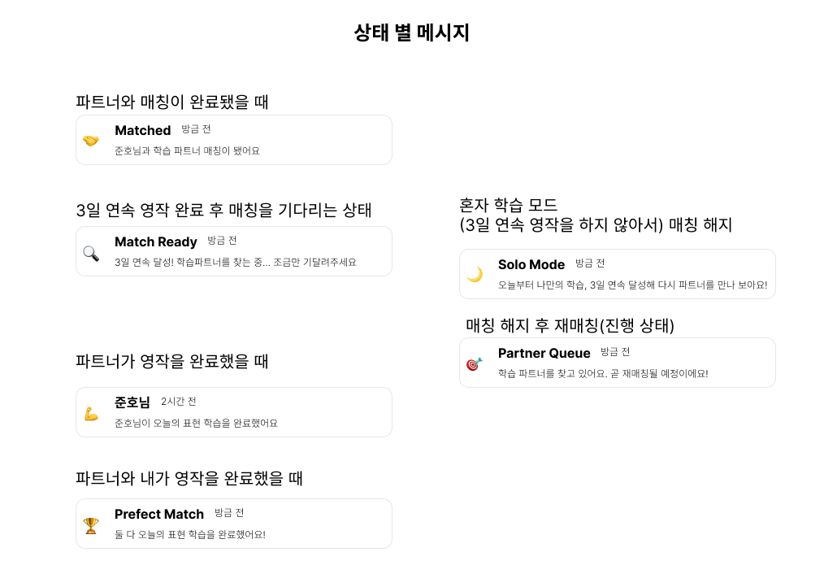Click the trophy icon on Prefect Match card

coord(91,525)
